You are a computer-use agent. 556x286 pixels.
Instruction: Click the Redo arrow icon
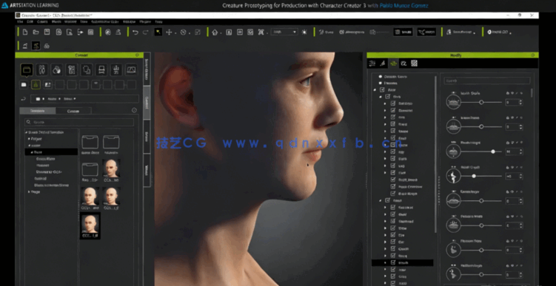[145, 33]
